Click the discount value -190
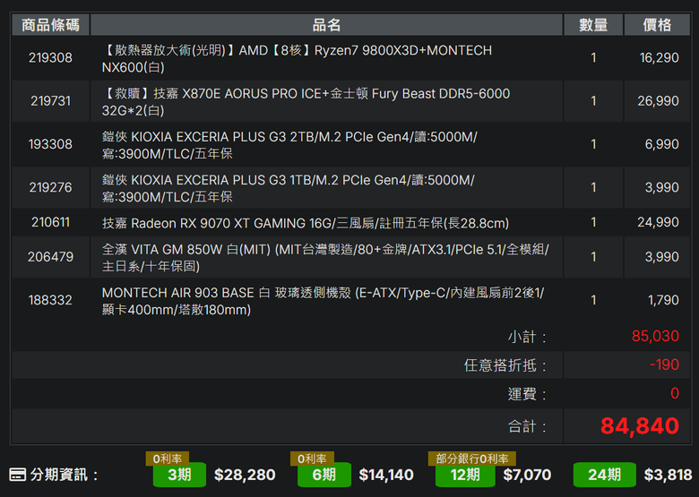 (x=664, y=364)
